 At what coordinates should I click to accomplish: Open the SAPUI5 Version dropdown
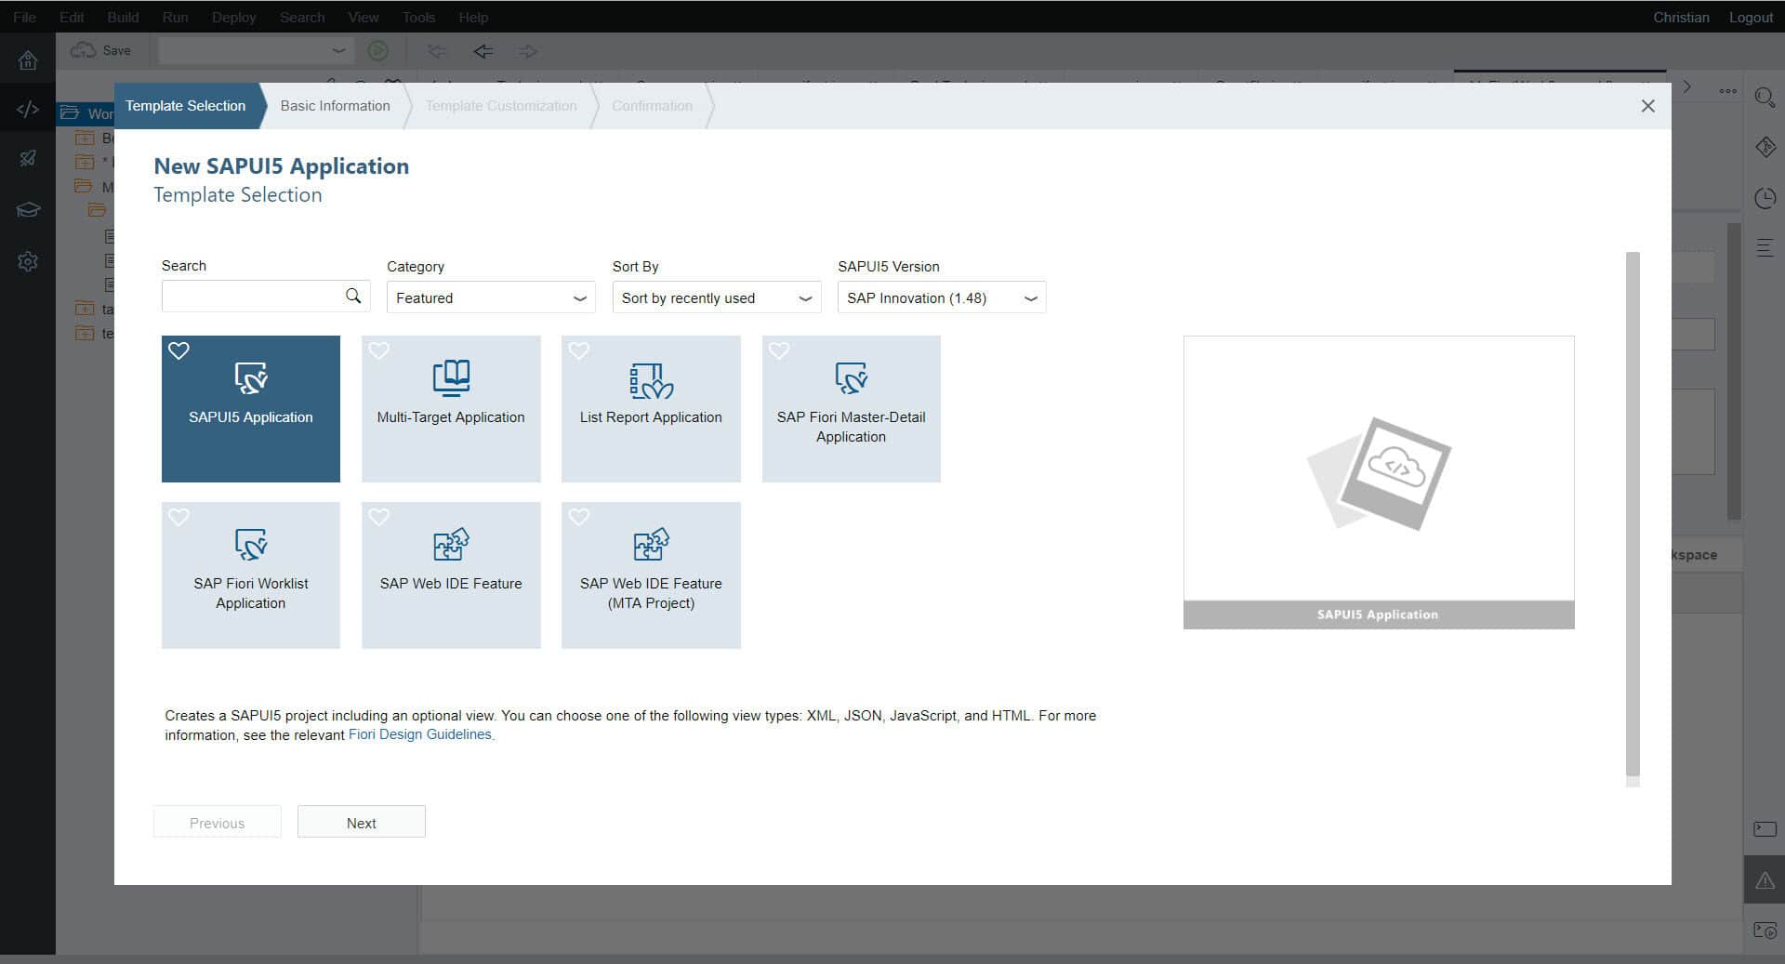(x=941, y=297)
